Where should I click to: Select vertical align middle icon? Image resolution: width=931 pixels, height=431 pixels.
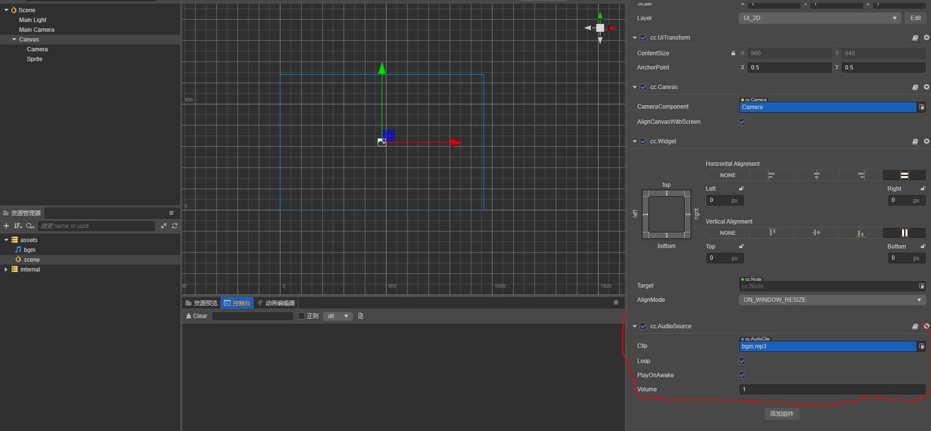(816, 233)
